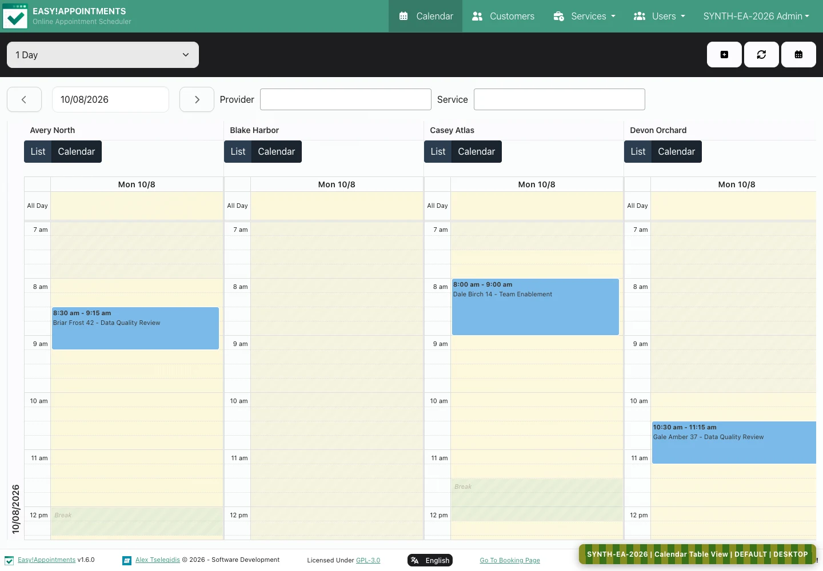Switch Avery North to Calendar view

coord(77,151)
